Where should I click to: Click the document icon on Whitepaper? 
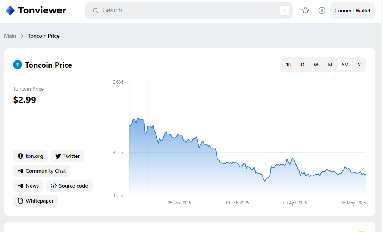click(21, 201)
